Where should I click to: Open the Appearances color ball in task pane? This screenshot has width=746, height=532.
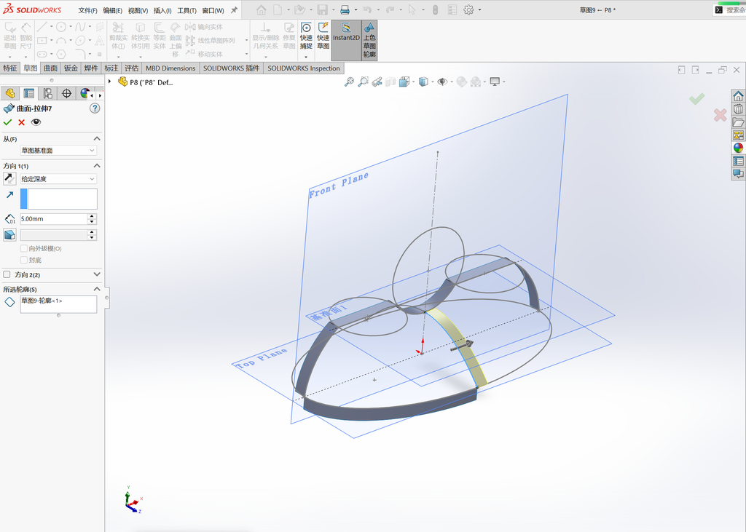[x=739, y=148]
